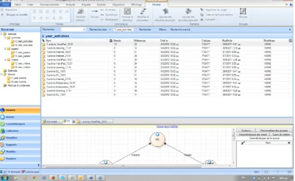The width and height of the screenshot is (295, 181).
Task: Switch to the Analyser ribbon tab
Action: [70, 5]
